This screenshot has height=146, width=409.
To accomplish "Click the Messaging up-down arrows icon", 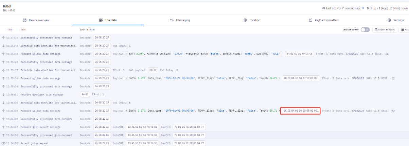I will click(172, 20).
